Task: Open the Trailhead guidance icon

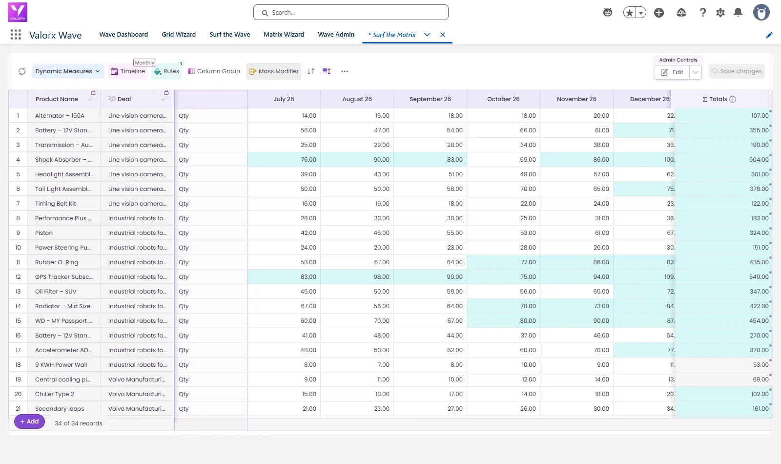Action: tap(681, 13)
